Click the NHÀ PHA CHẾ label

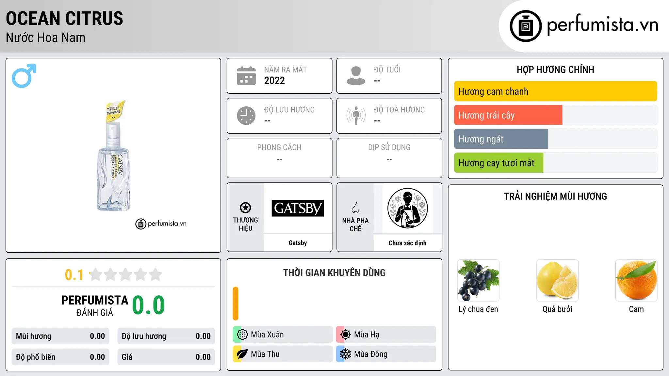tap(355, 225)
